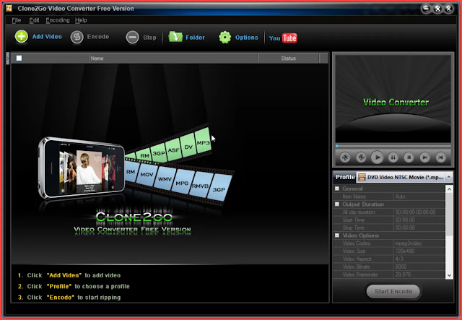The width and height of the screenshot is (462, 320).
Task: Click the Status column header
Action: (x=289, y=58)
